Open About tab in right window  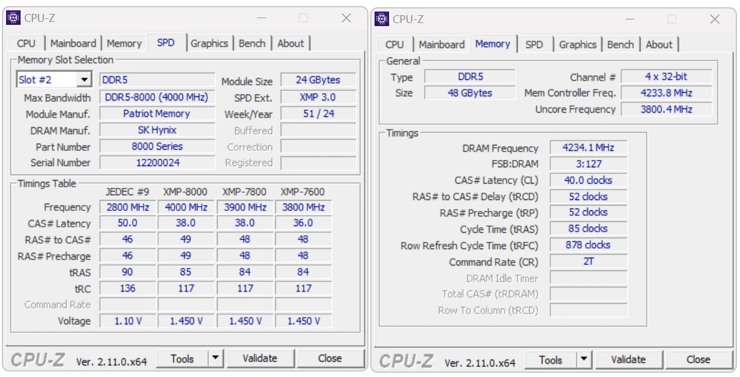pyautogui.click(x=659, y=44)
